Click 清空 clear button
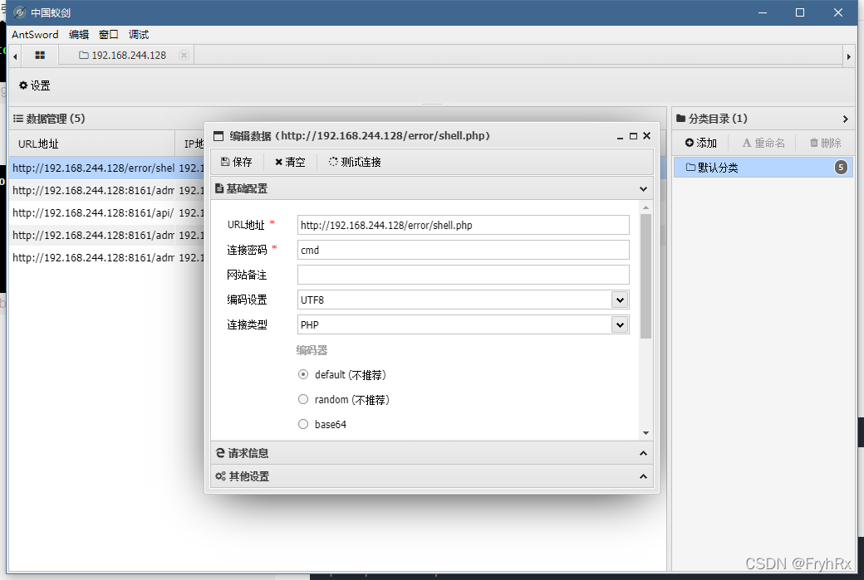Image resolution: width=864 pixels, height=580 pixels. [290, 162]
